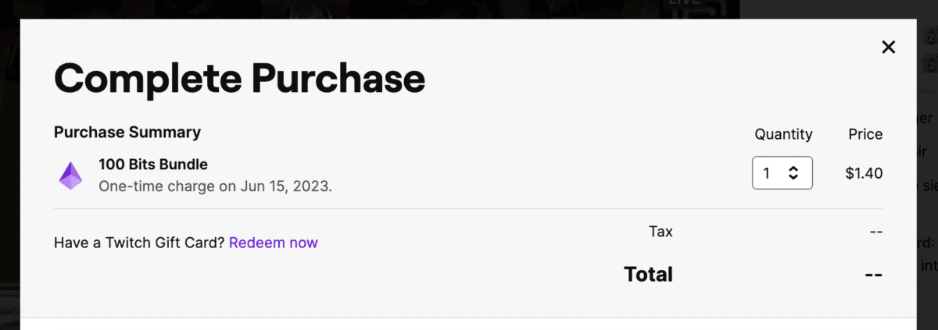Click the Total value dashes

pyautogui.click(x=873, y=275)
